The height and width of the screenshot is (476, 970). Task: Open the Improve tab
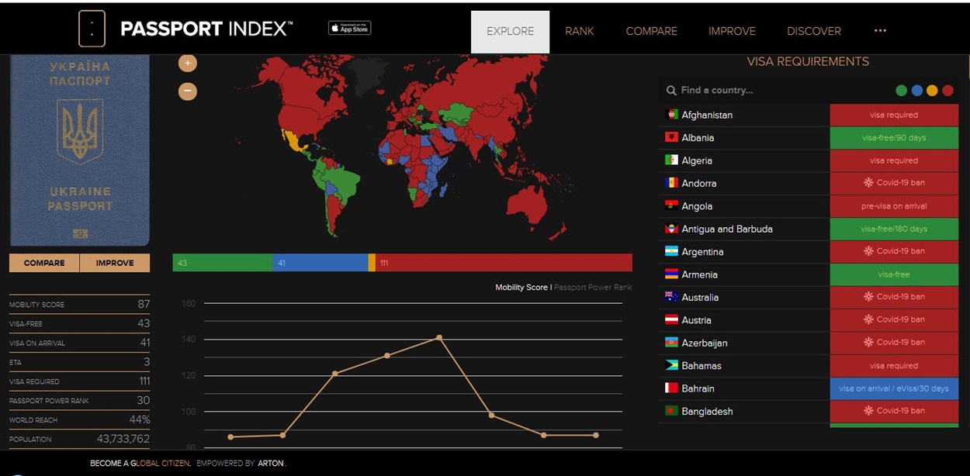pos(732,32)
